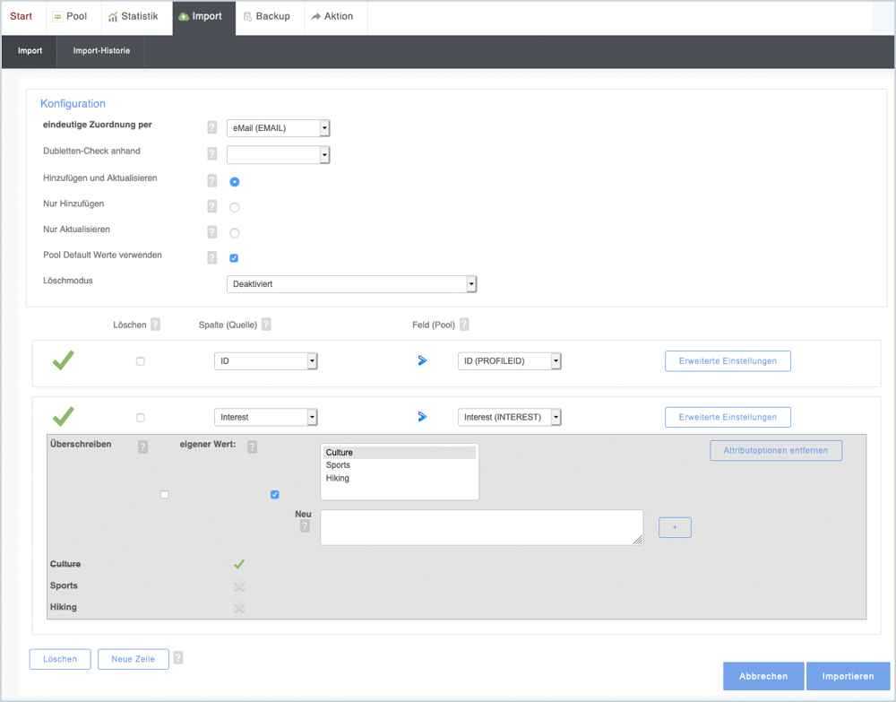Image resolution: width=896 pixels, height=702 pixels.
Task: Expand the Löschmodus dropdown showing Deaktiviert
Action: click(351, 284)
